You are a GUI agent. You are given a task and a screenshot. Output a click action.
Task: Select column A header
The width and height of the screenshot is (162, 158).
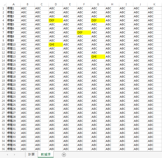click(x=13, y=4)
